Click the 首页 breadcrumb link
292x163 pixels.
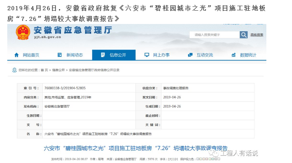point(45,70)
